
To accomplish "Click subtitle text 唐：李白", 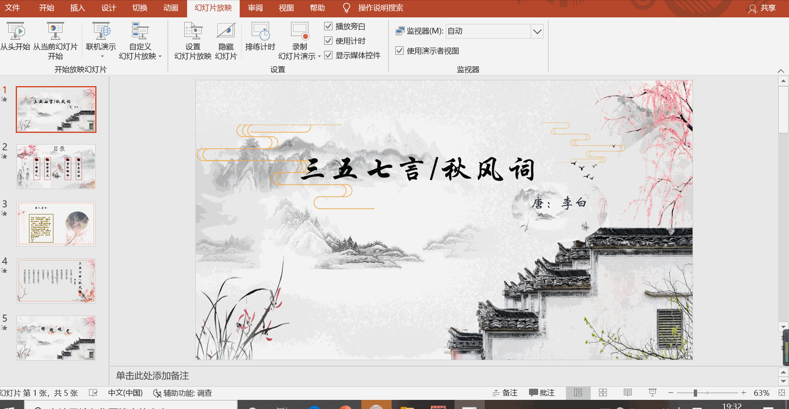I will 559,203.
